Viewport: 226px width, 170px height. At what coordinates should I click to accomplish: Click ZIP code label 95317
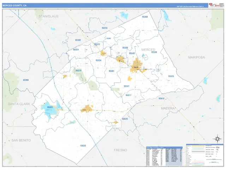click(x=128, y=95)
